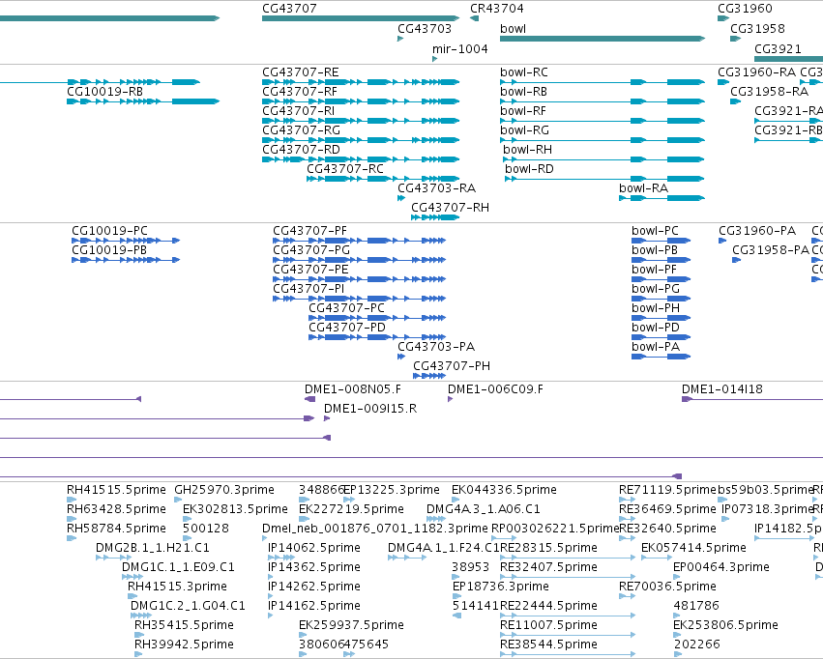Viewport: 823px width, 659px height.
Task: Click the CG31960-PA protein glyph
Action: (x=722, y=241)
